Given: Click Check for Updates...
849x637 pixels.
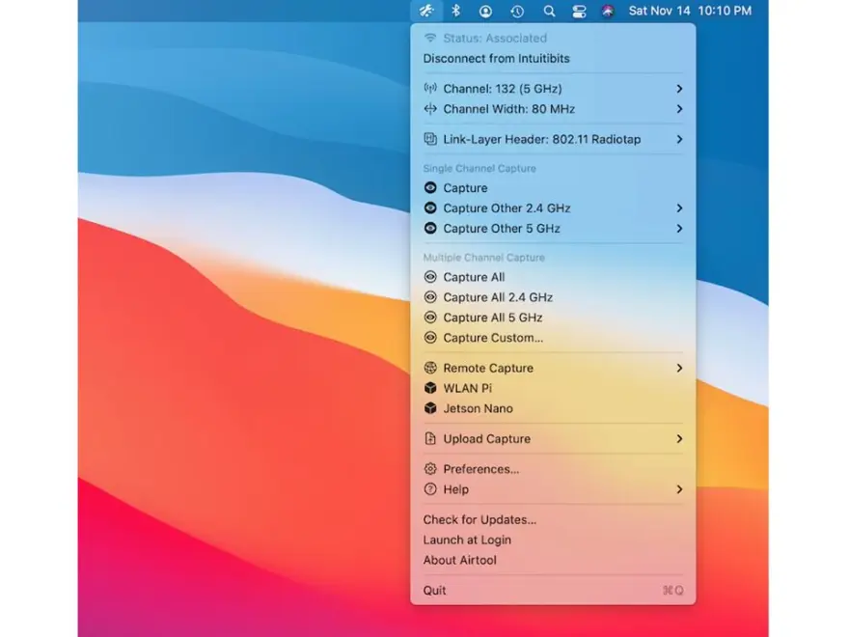Looking at the screenshot, I should [553, 519].
